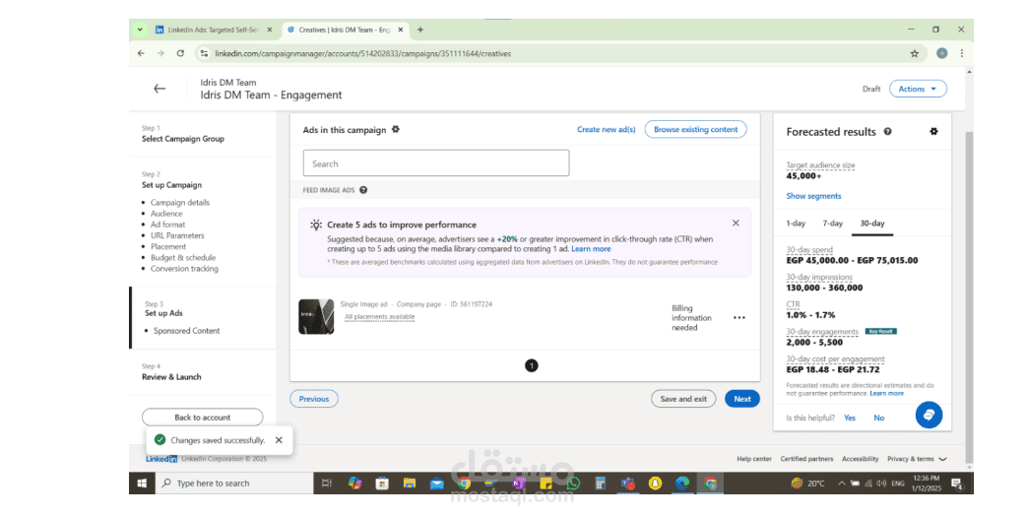1026x517 pixels.
Task: Open new browser tab with plus button
Action: pyautogui.click(x=420, y=30)
